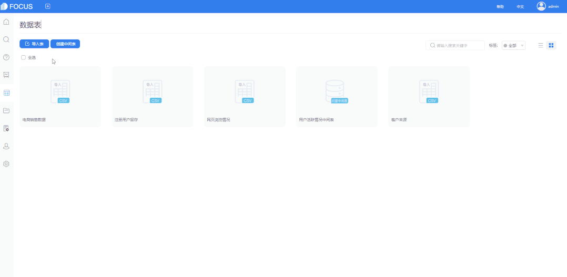567x277 pixels.
Task: Focus the search keyword input field
Action: [455, 46]
